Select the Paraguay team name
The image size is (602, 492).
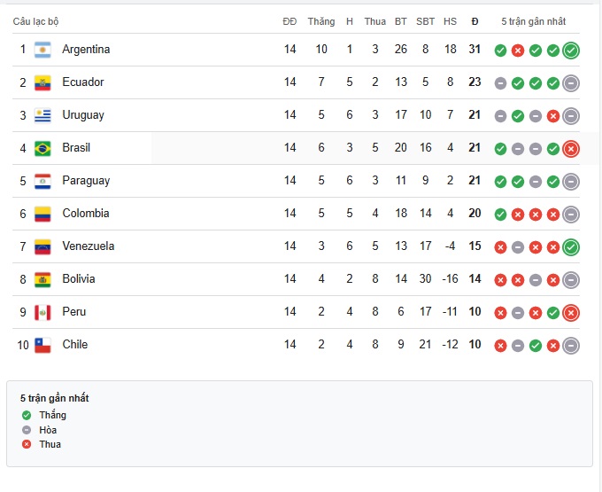point(86,181)
